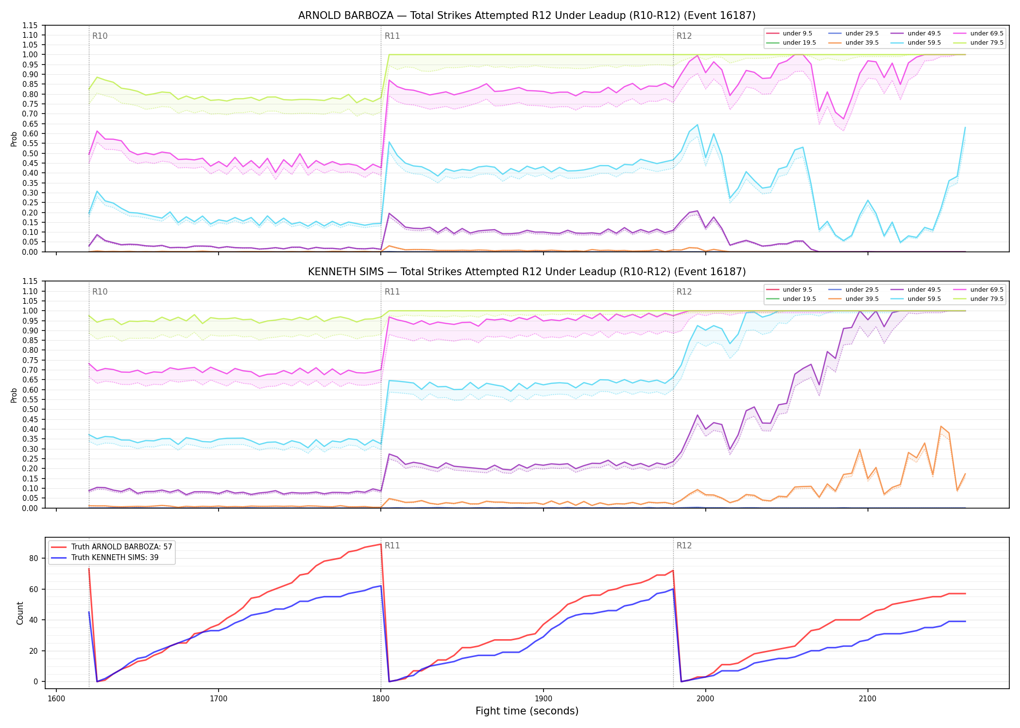Click the 'Count' y-axis label
The height and width of the screenshot is (728, 1020).
point(20,613)
